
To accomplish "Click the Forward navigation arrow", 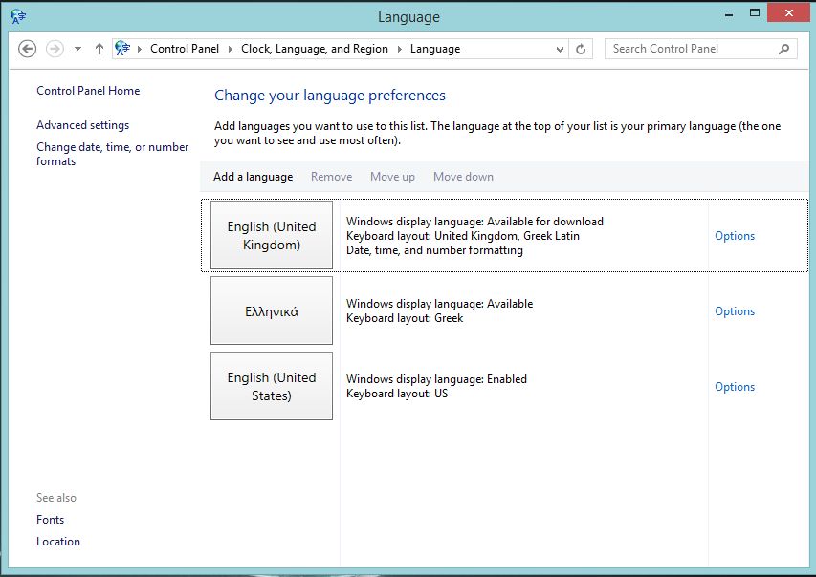I will [55, 49].
